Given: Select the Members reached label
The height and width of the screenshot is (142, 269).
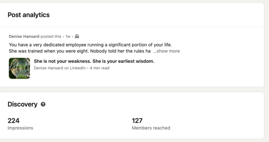Looking at the screenshot, I should pyautogui.click(x=151, y=128).
